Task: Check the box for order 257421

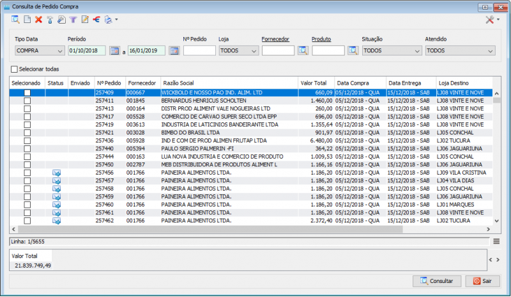Action: (x=27, y=133)
